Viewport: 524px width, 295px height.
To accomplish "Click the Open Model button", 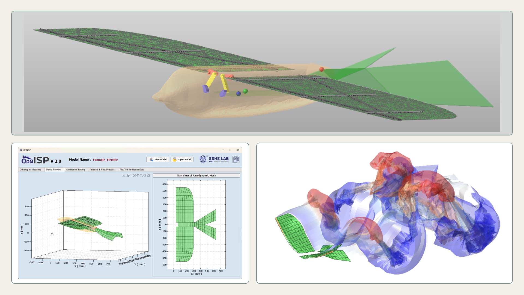I will 182,160.
